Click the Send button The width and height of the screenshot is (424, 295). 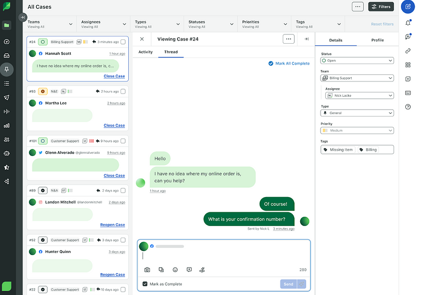point(288,284)
